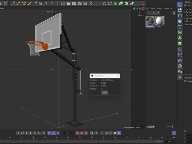This screenshot has height=144, width=192.
Task: Add a light object from palette
Action: (x=180, y=77)
